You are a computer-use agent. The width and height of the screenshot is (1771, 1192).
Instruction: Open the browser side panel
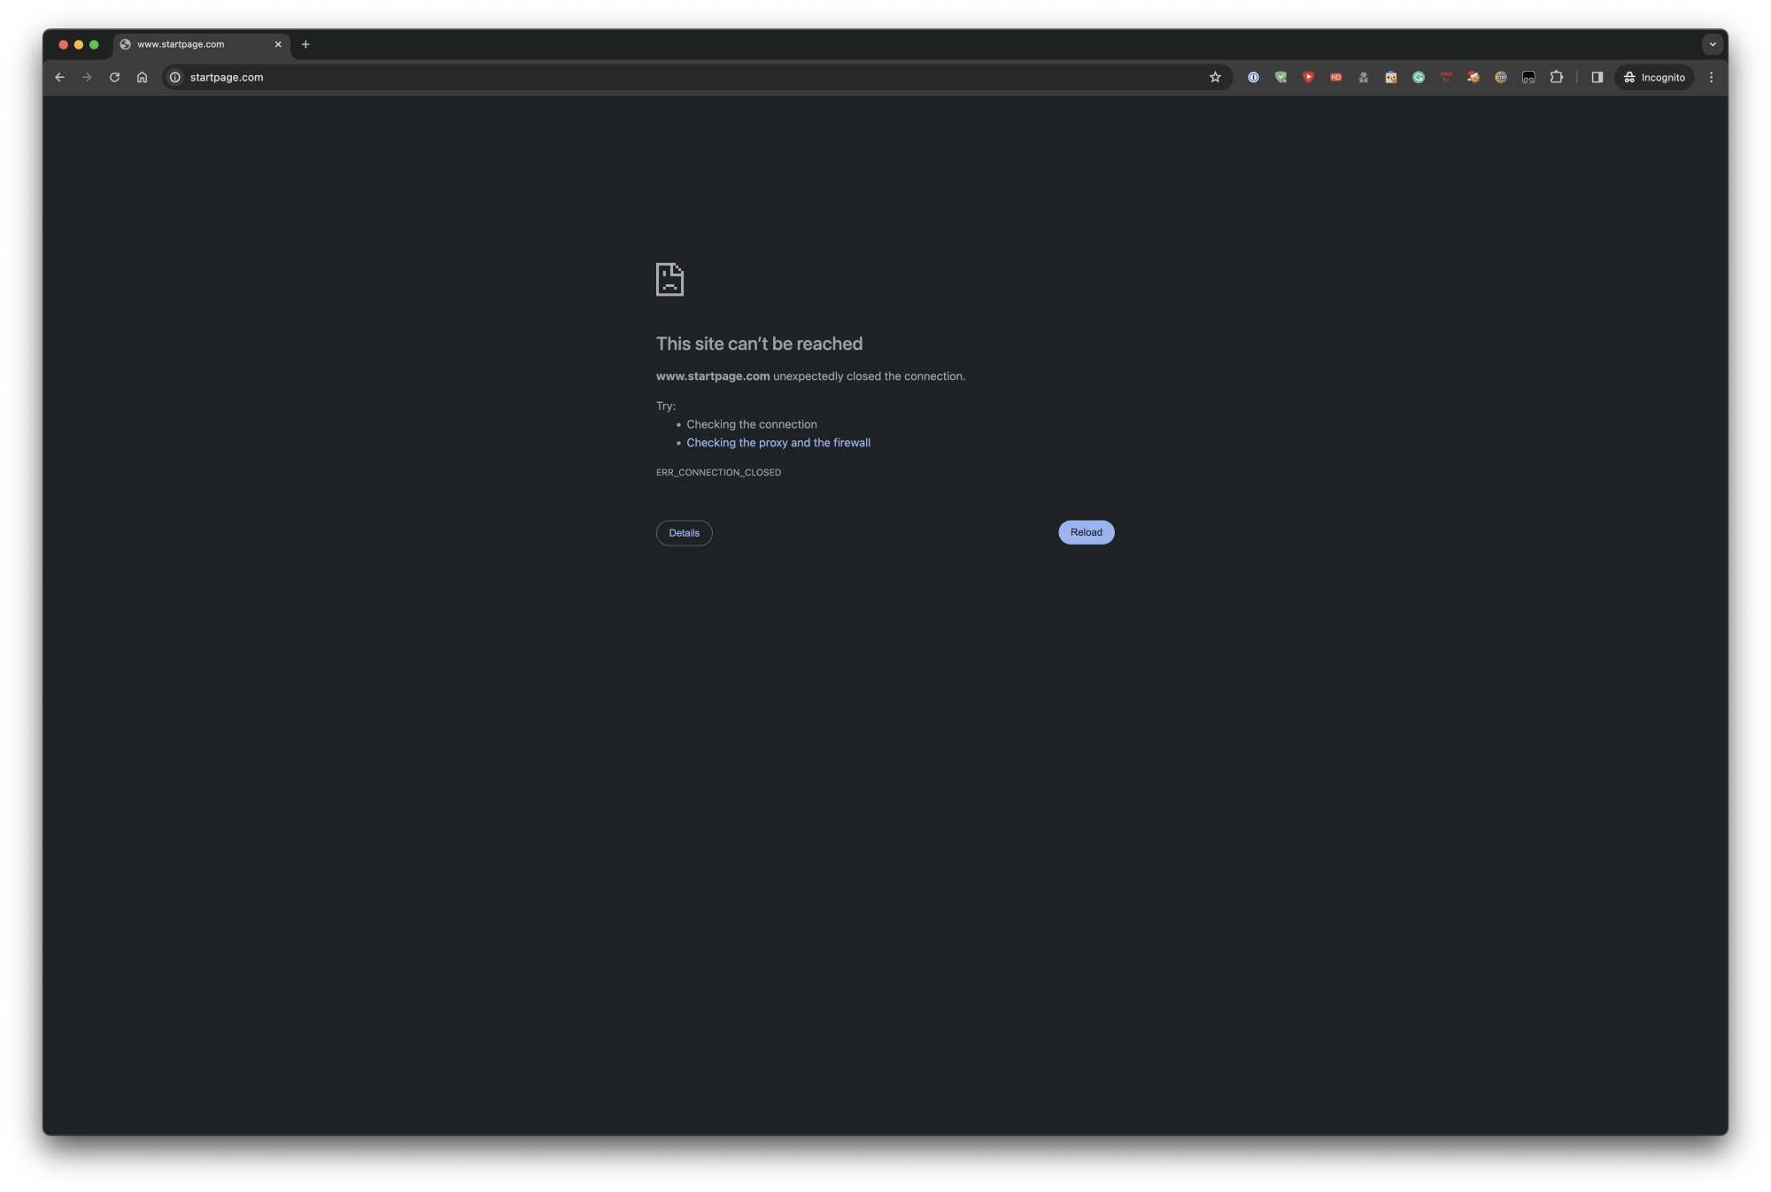pyautogui.click(x=1597, y=77)
